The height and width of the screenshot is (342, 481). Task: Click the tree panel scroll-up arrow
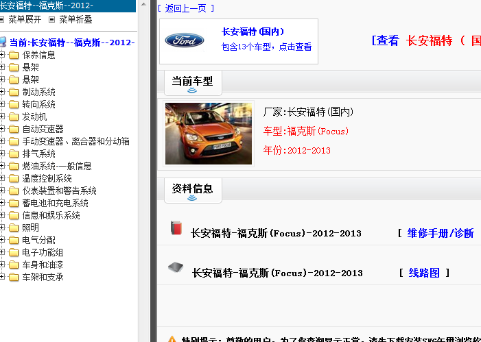pos(143,4)
